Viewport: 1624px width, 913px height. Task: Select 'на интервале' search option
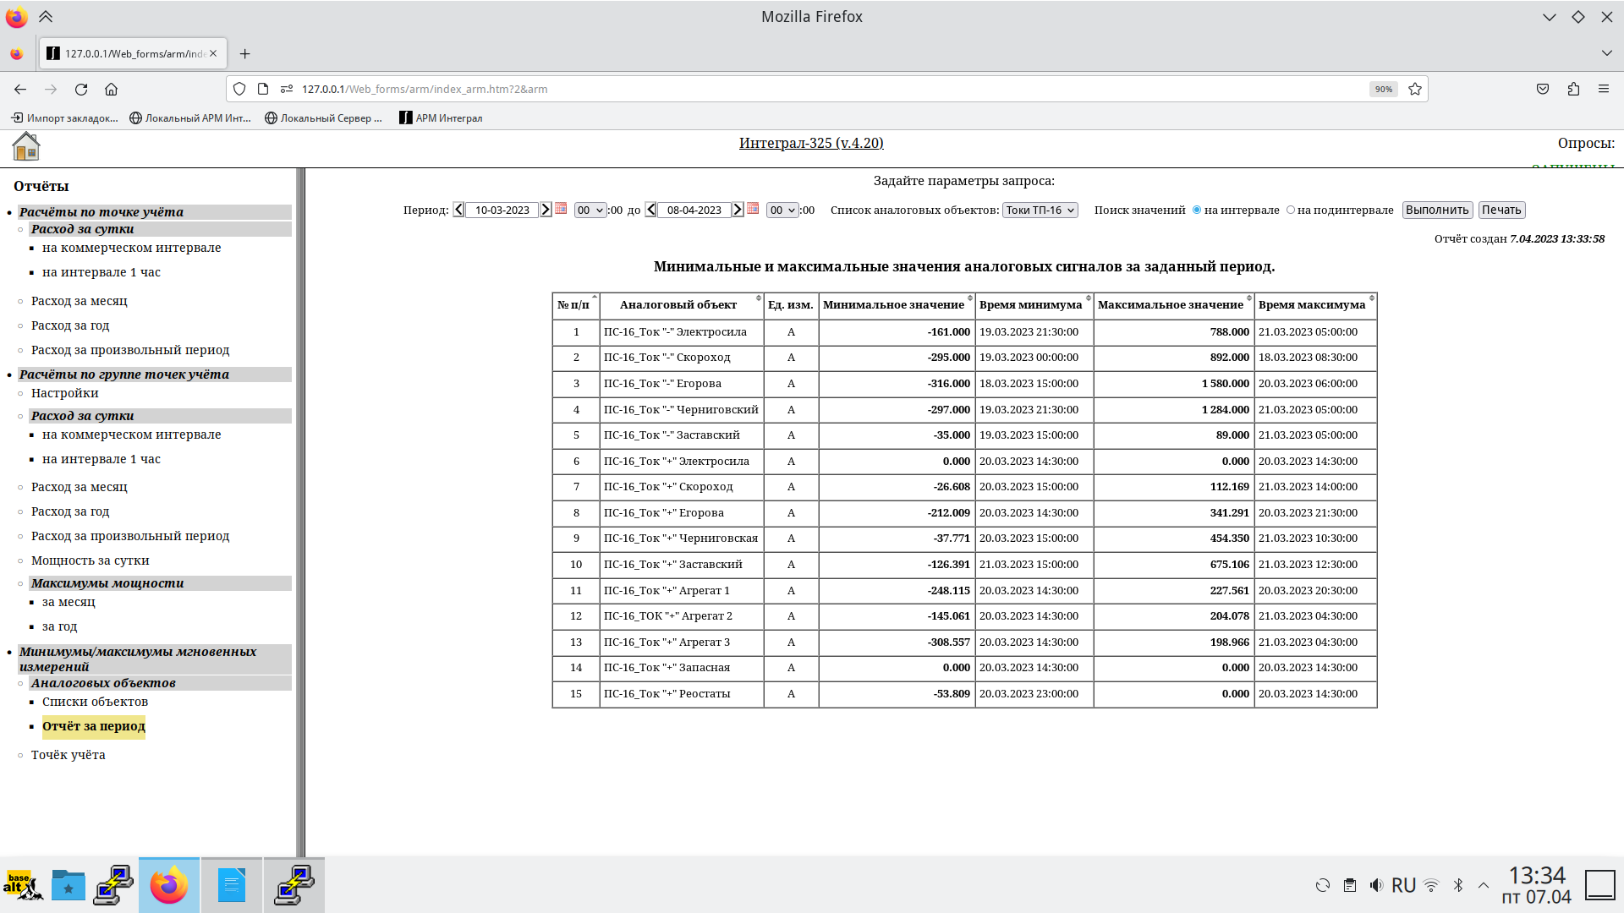[x=1197, y=210]
